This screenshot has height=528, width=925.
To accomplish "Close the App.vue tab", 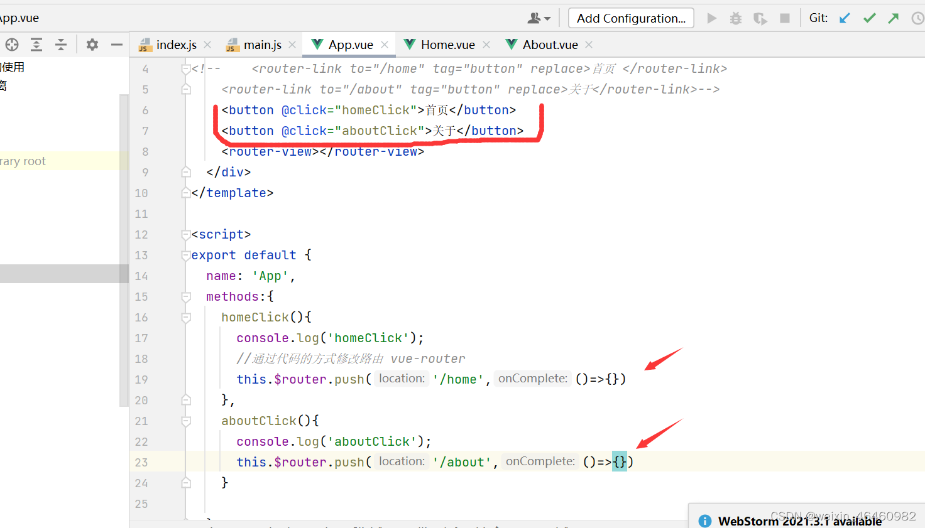I will 385,45.
